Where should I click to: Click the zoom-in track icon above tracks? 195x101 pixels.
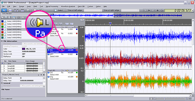(56, 24)
